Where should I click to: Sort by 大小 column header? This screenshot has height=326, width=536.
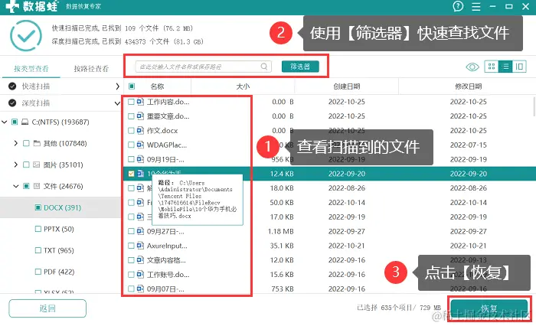point(243,86)
